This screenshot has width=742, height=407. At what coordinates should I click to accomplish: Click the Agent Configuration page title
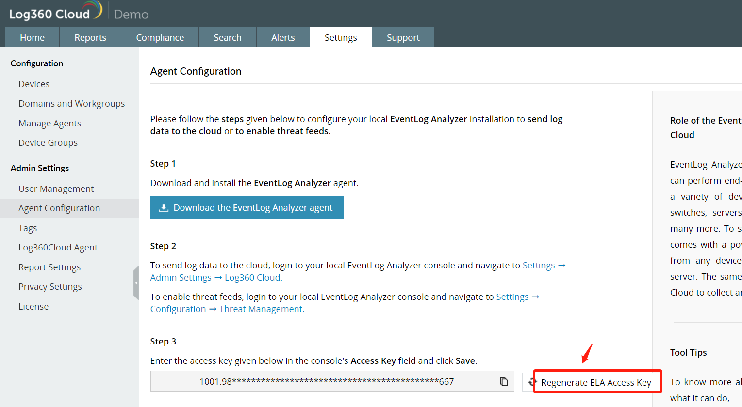pos(196,71)
